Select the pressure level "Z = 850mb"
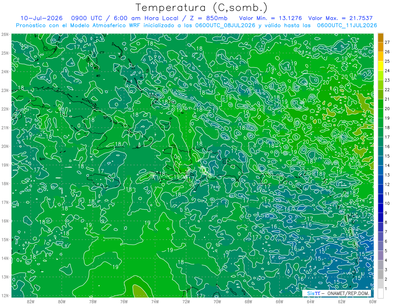Screen dimensions: 396x306 [x=209, y=18]
